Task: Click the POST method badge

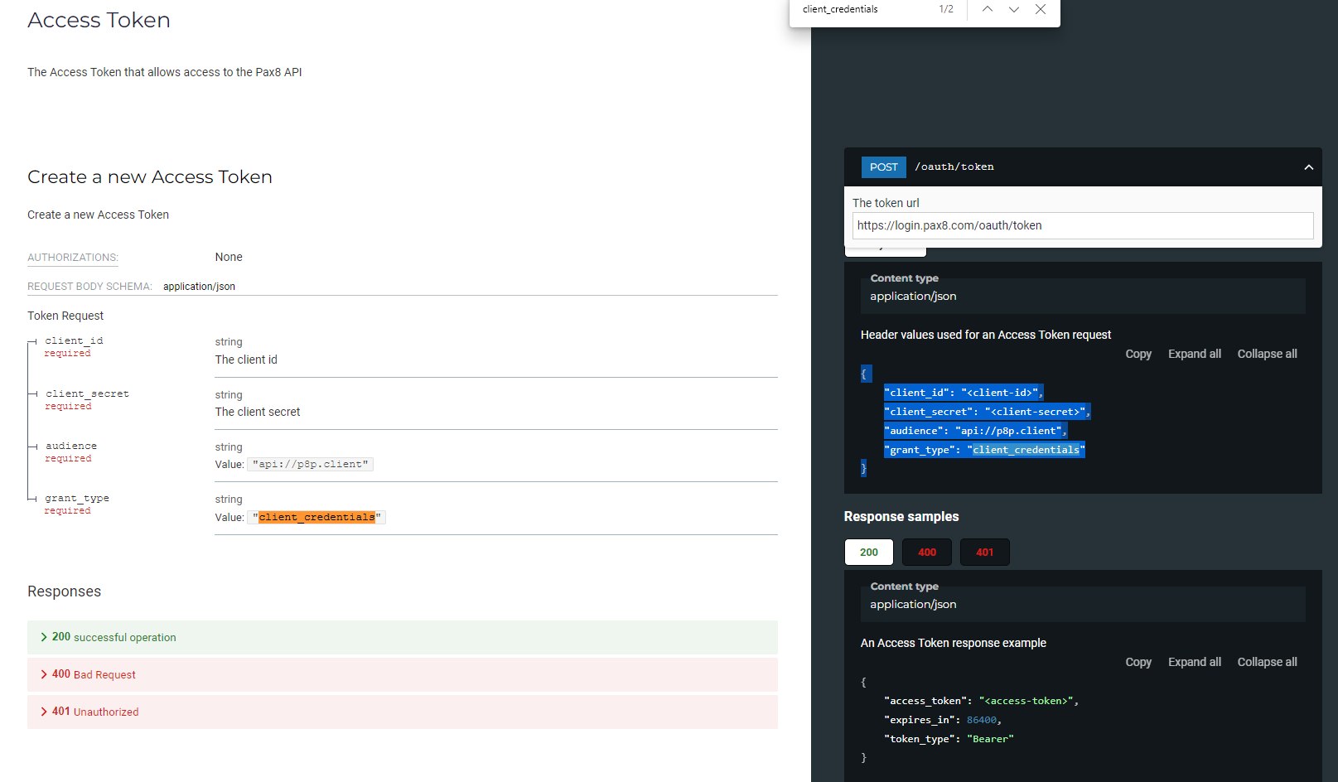Action: (x=883, y=167)
